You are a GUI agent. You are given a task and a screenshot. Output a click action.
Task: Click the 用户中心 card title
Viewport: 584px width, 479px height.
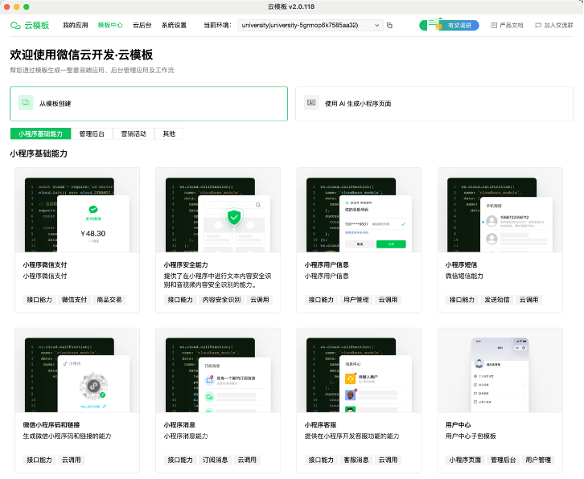coord(458,424)
